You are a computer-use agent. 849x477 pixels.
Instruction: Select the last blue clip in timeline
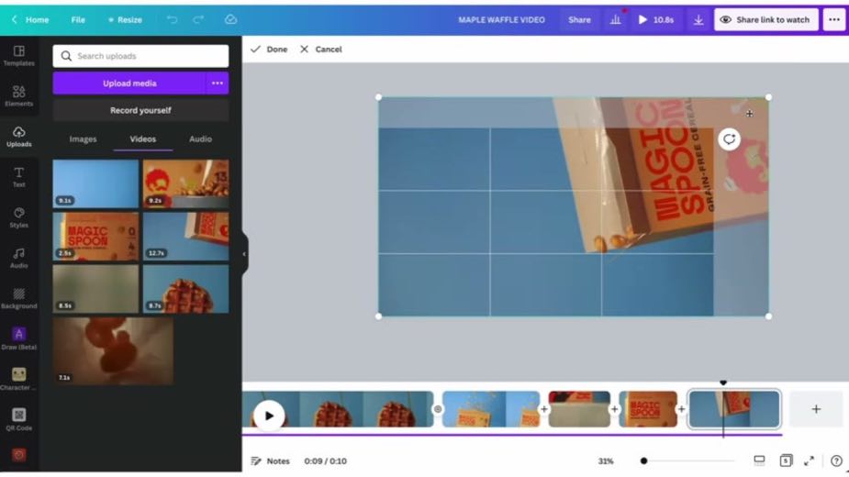point(733,409)
